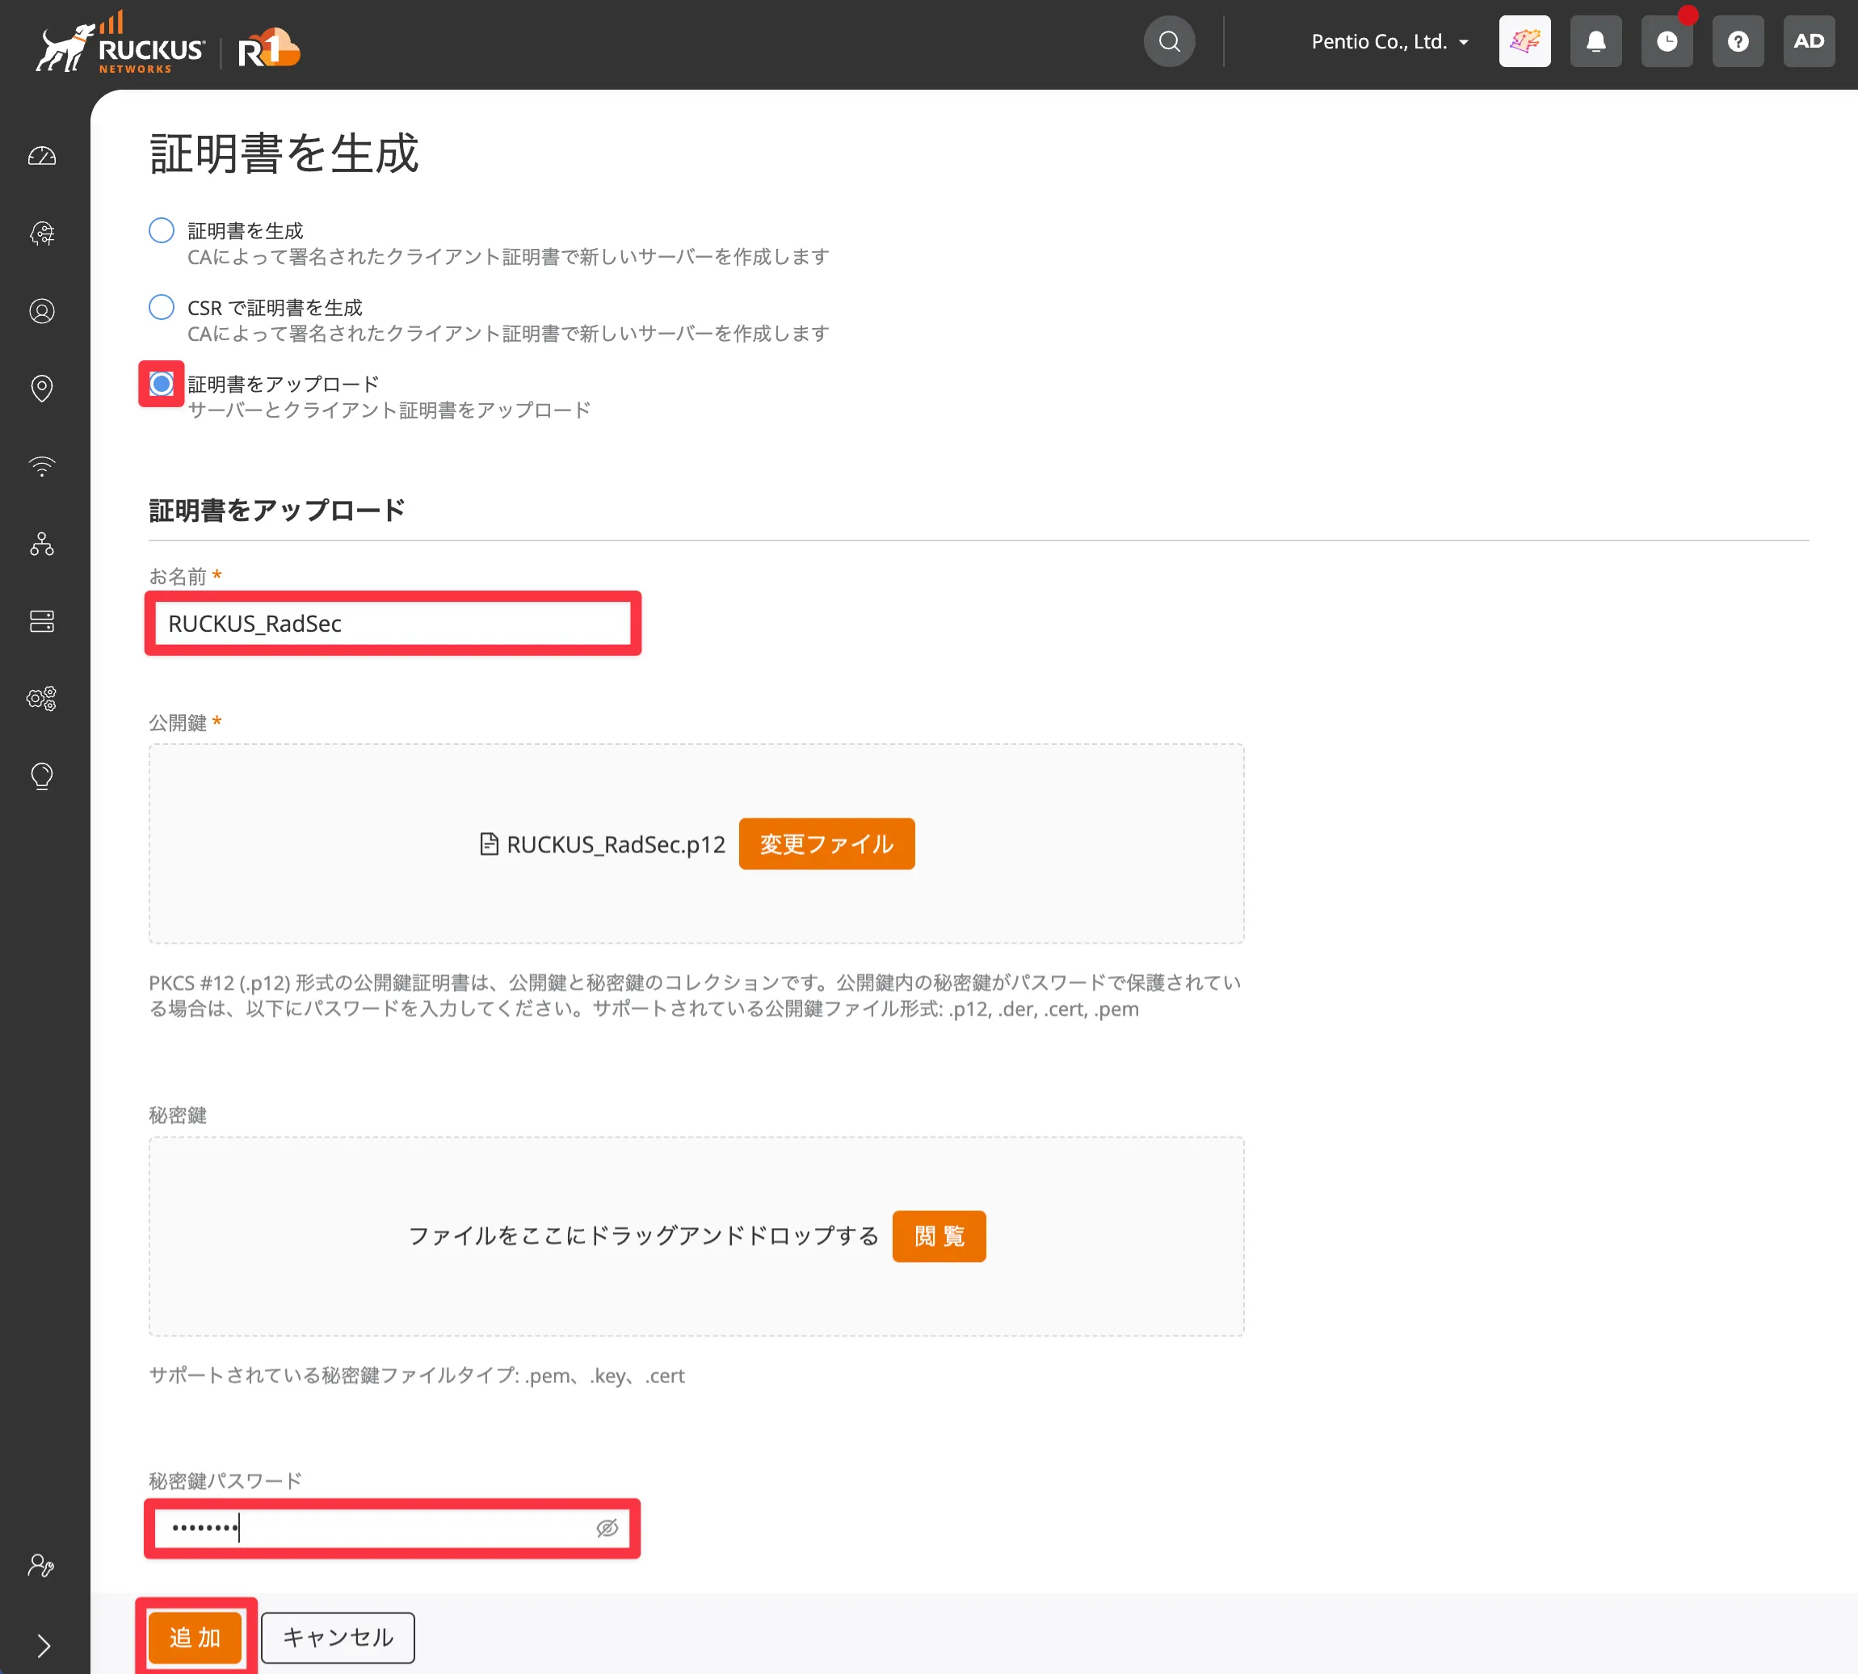Image resolution: width=1858 pixels, height=1674 pixels.
Task: Open the Pentio Co., Ltd. tenant dropdown
Action: (1389, 41)
